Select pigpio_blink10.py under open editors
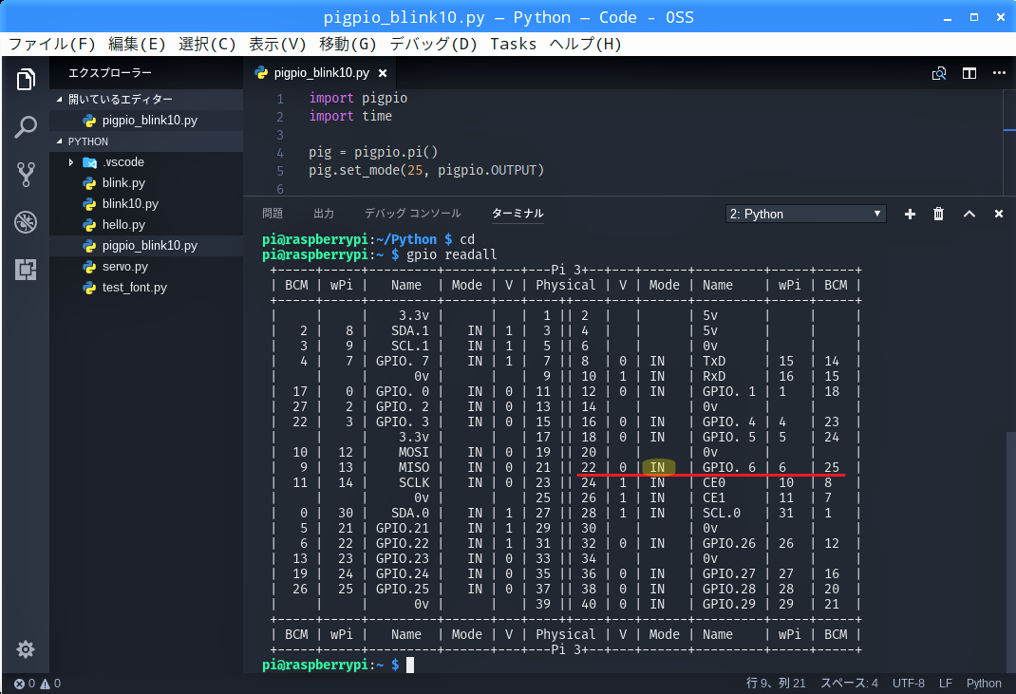This screenshot has width=1016, height=694. pyautogui.click(x=146, y=120)
